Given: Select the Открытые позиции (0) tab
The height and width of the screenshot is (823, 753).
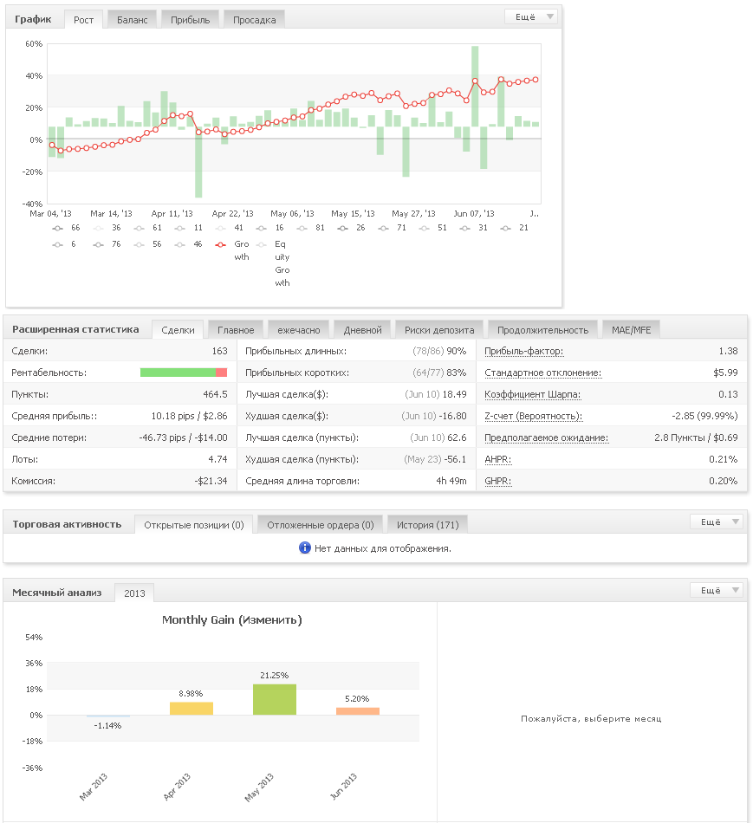Looking at the screenshot, I should [194, 525].
